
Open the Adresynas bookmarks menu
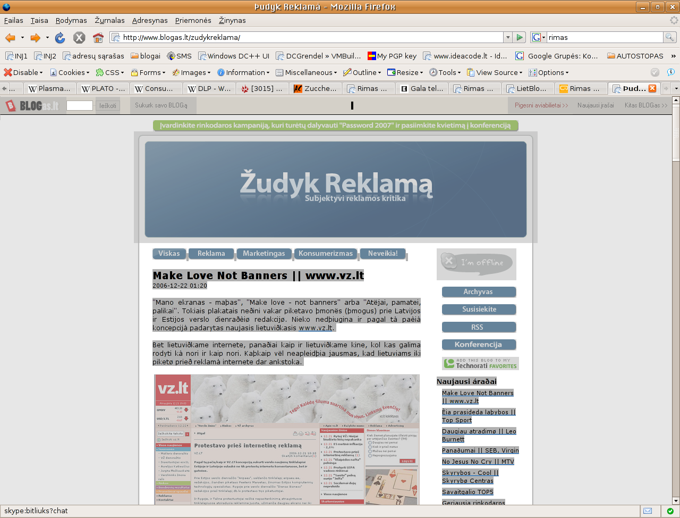point(150,20)
